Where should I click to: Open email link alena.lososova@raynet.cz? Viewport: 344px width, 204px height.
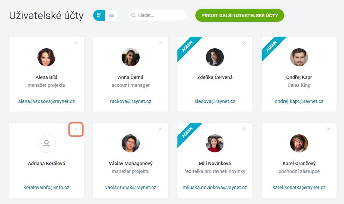point(46,101)
